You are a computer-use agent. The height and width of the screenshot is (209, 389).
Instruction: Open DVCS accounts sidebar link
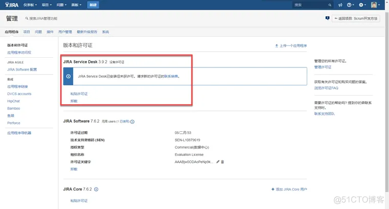pos(19,94)
